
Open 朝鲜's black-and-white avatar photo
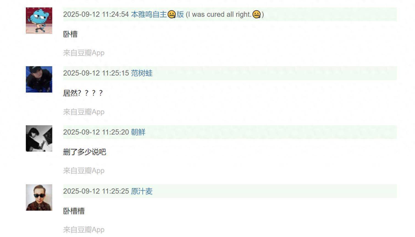[x=39, y=138]
